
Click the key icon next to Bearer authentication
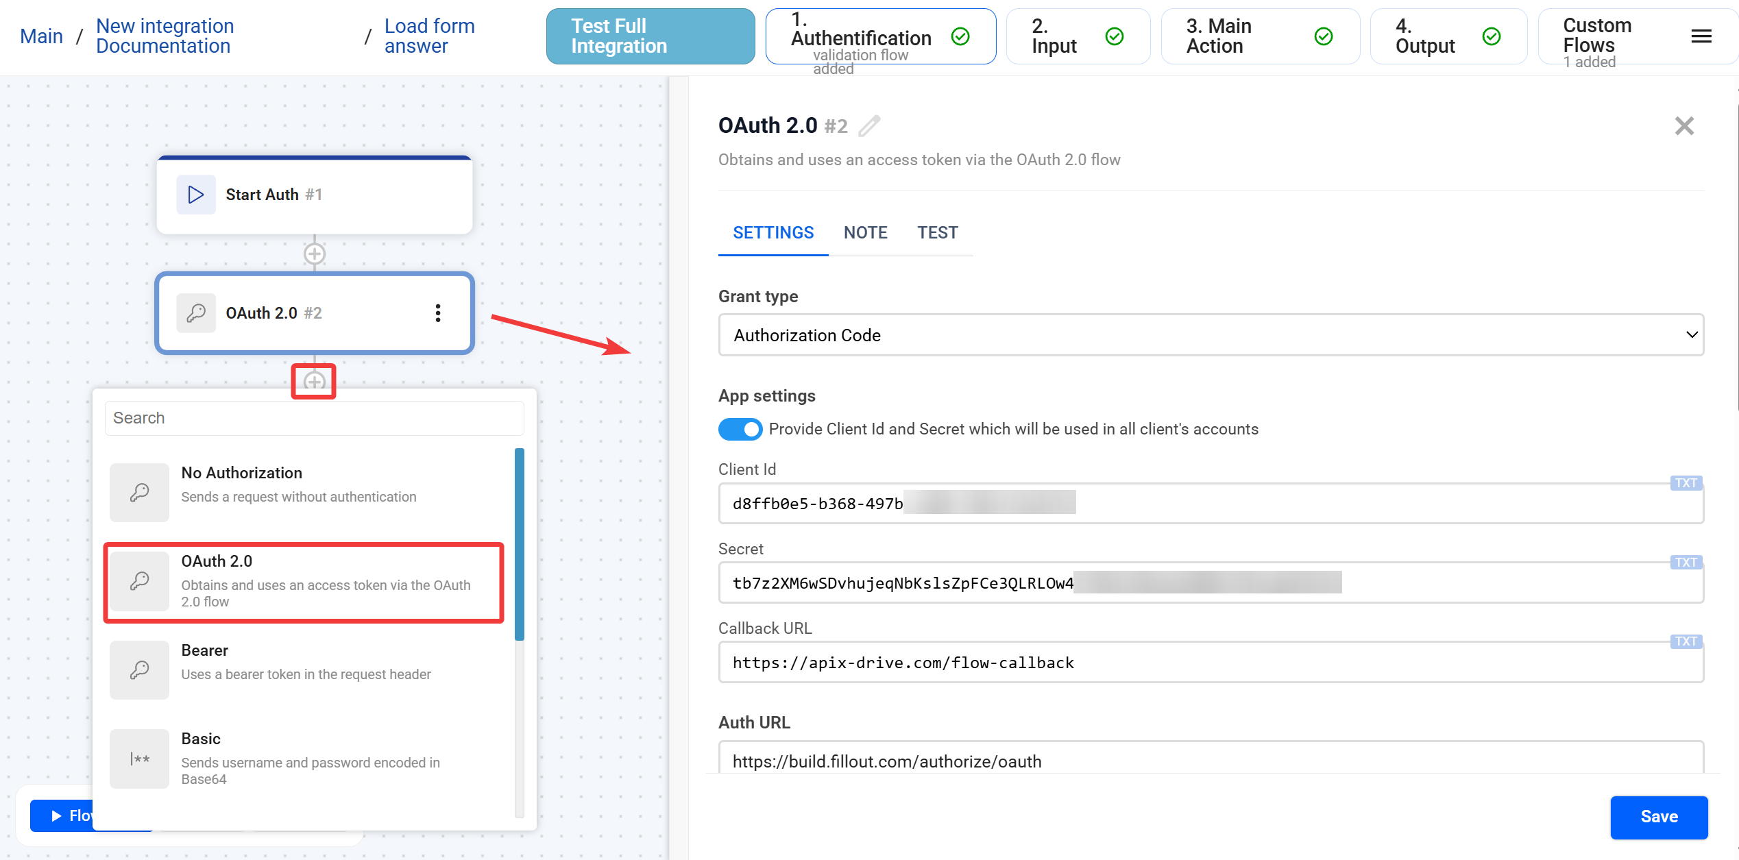tap(139, 669)
